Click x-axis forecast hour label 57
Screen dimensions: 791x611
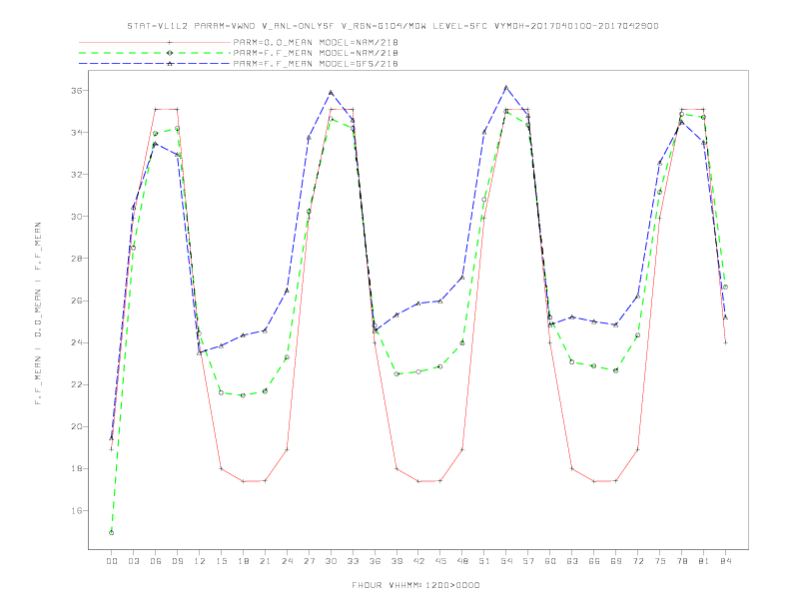tap(528, 561)
